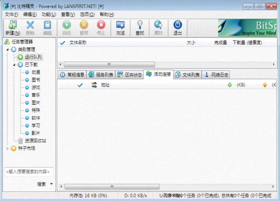Viewport: 280px width, 201px height.
Task: Open the 选项(O) menu
Action: (x=87, y=15)
